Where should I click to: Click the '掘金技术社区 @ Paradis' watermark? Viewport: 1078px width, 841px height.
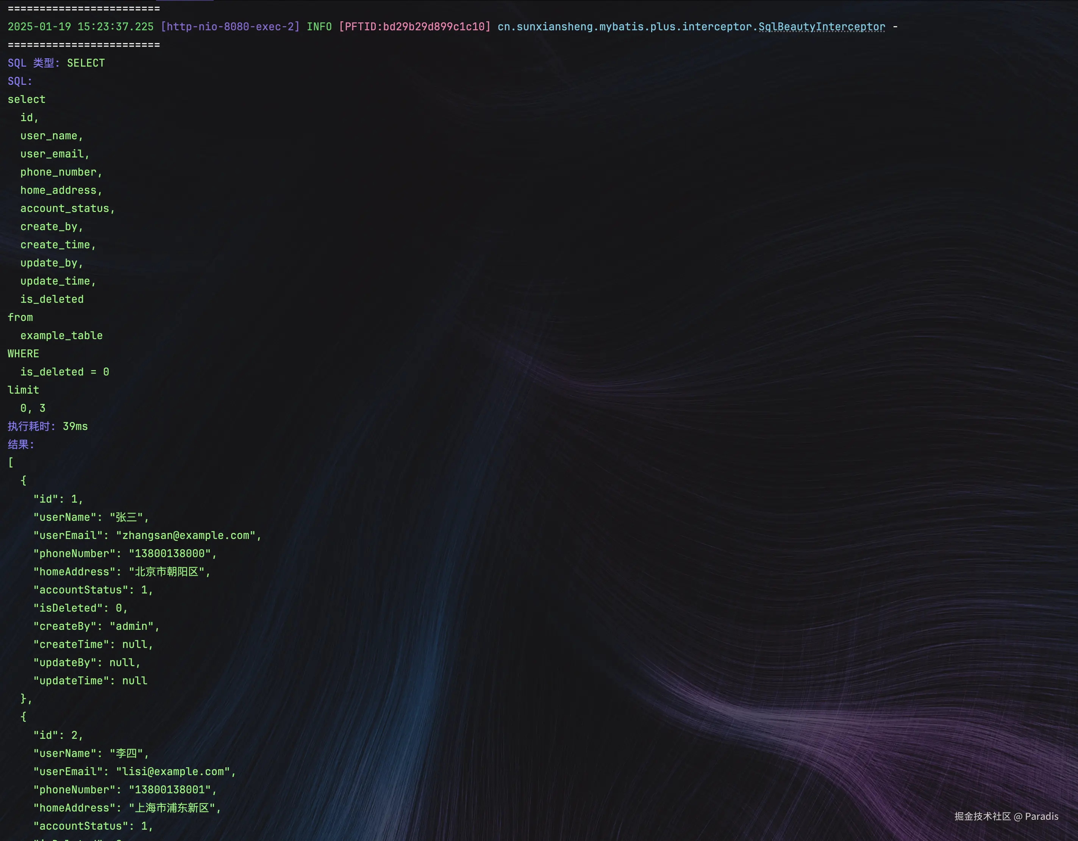pyautogui.click(x=1006, y=816)
